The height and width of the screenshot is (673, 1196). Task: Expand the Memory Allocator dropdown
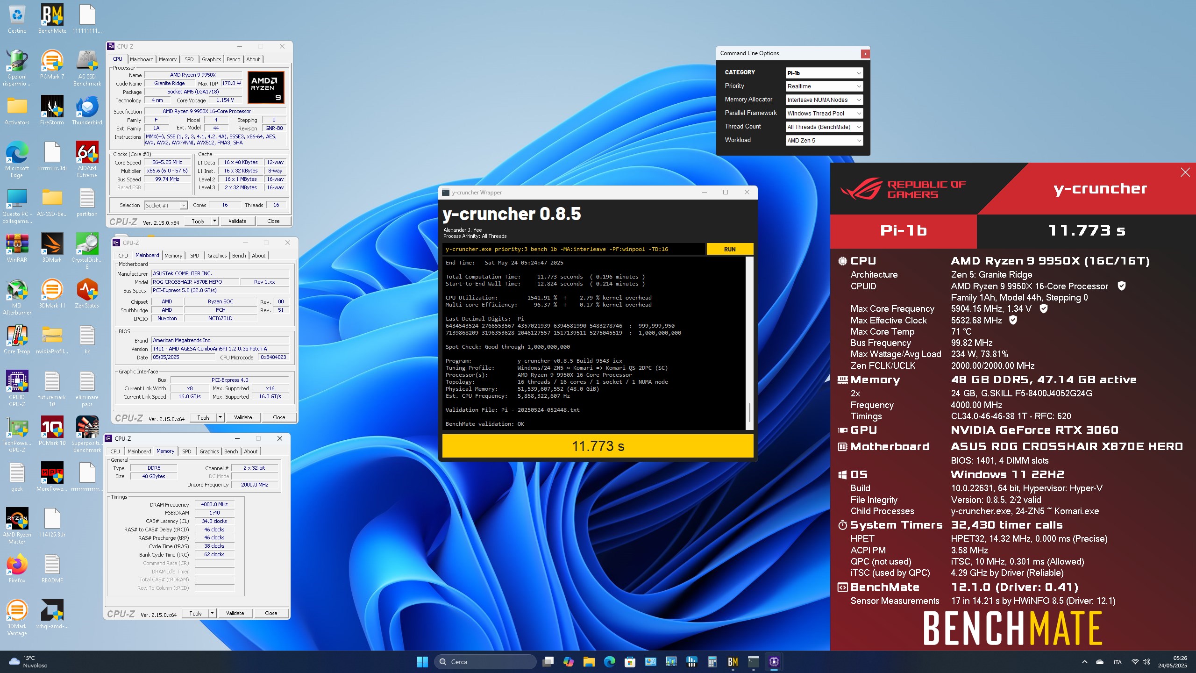pyautogui.click(x=824, y=100)
